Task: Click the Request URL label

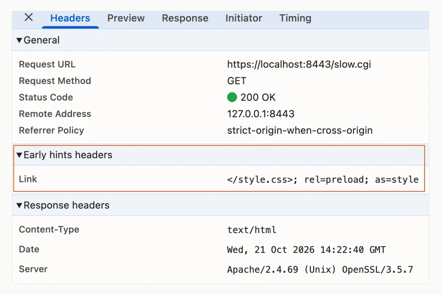Action: pos(47,65)
